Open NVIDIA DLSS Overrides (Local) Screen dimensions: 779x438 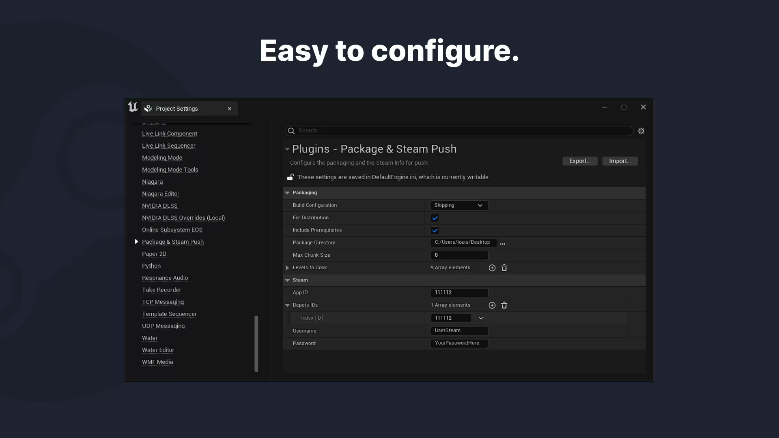point(183,218)
